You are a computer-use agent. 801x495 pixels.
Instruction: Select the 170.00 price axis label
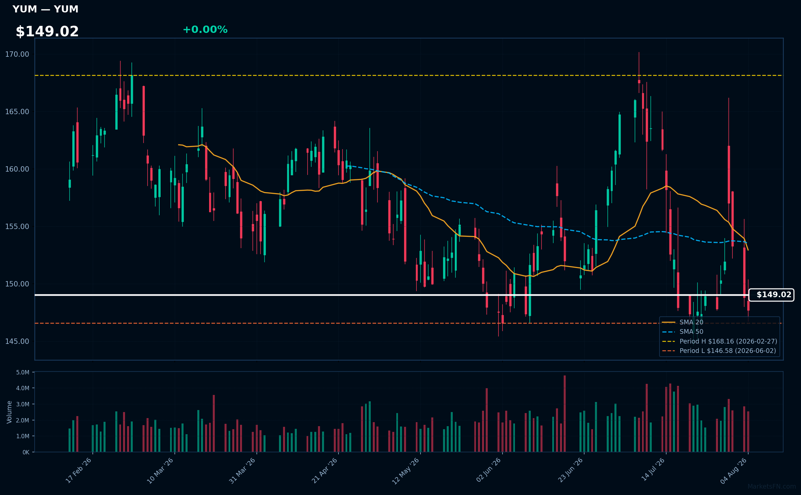tap(17, 54)
